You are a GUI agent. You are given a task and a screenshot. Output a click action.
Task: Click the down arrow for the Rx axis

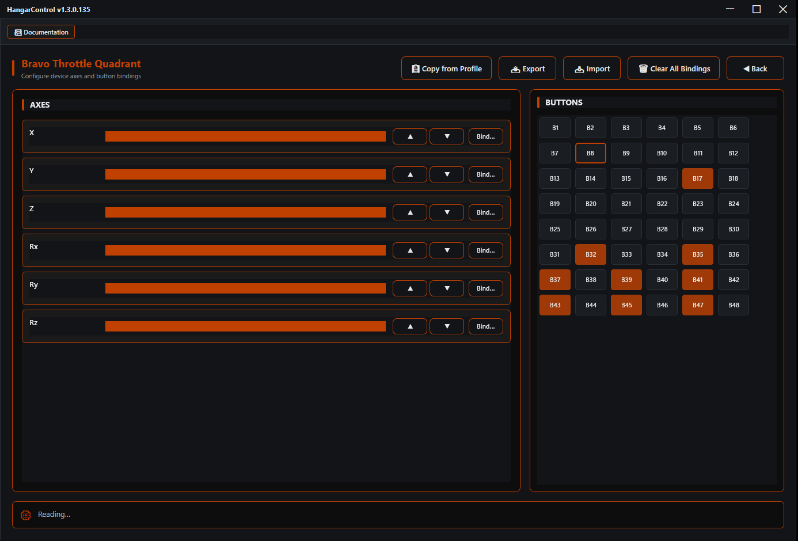(446, 250)
